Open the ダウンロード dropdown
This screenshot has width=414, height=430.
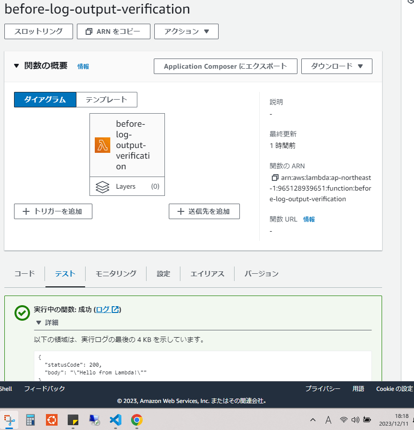337,66
